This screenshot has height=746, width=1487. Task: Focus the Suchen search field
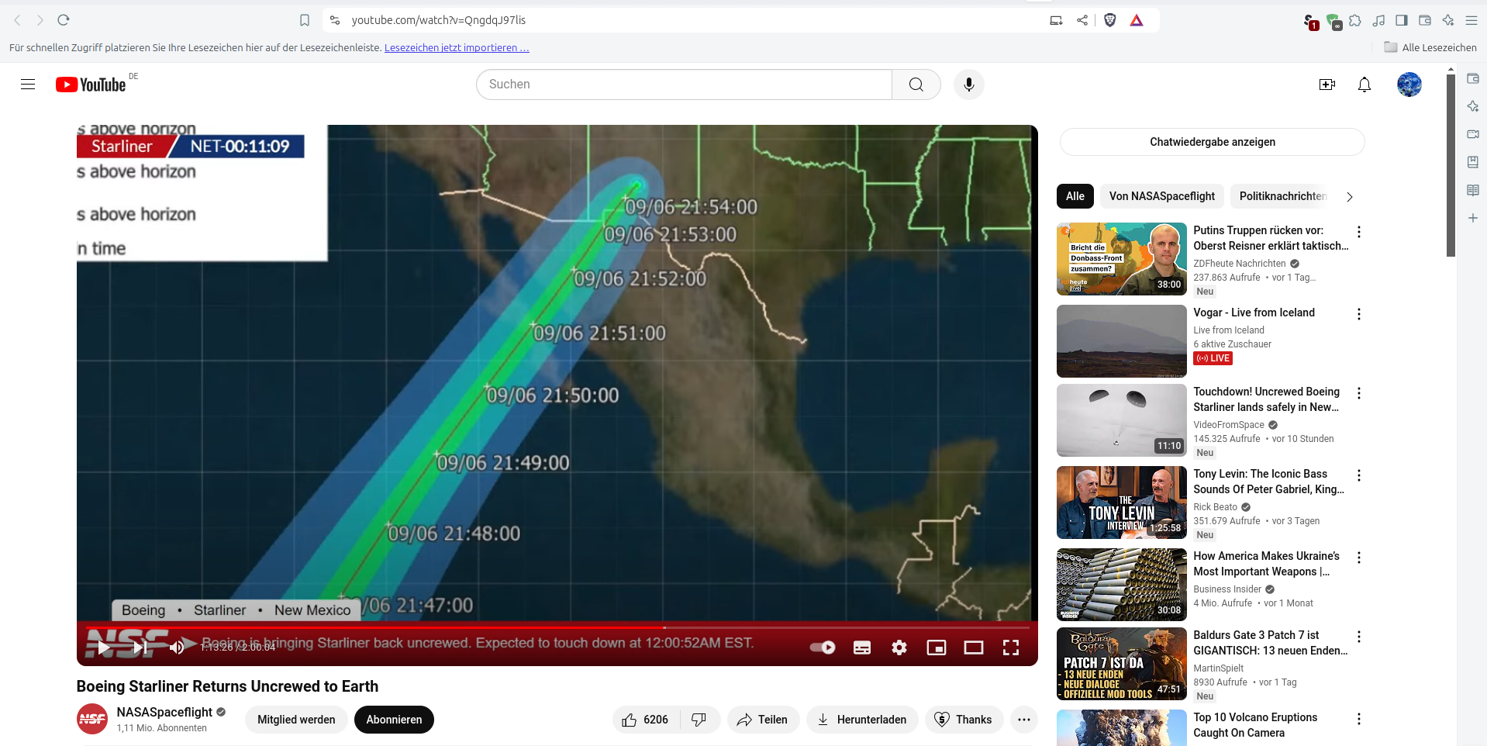[x=684, y=85]
